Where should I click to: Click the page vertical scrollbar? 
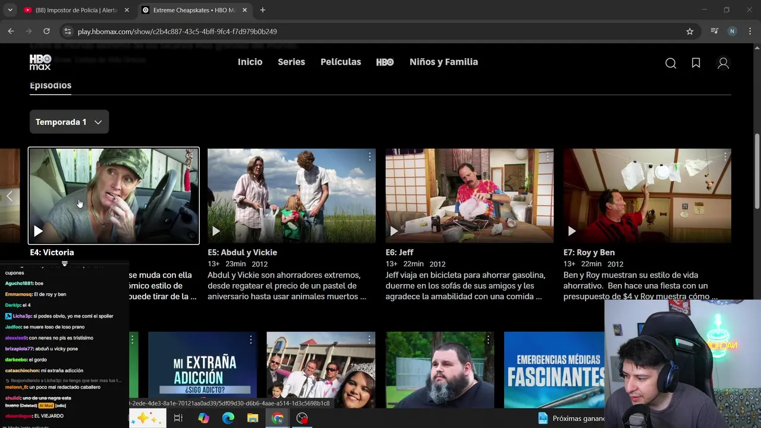[x=757, y=171]
